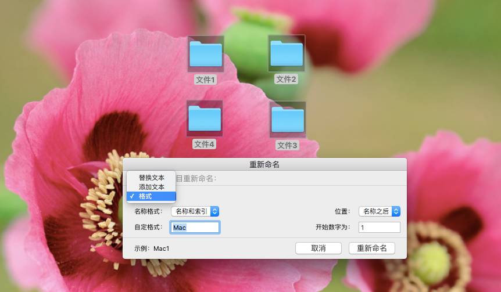501x292 pixels.
Task: Click the dialog title bar 重新命名
Action: pyautogui.click(x=264, y=164)
